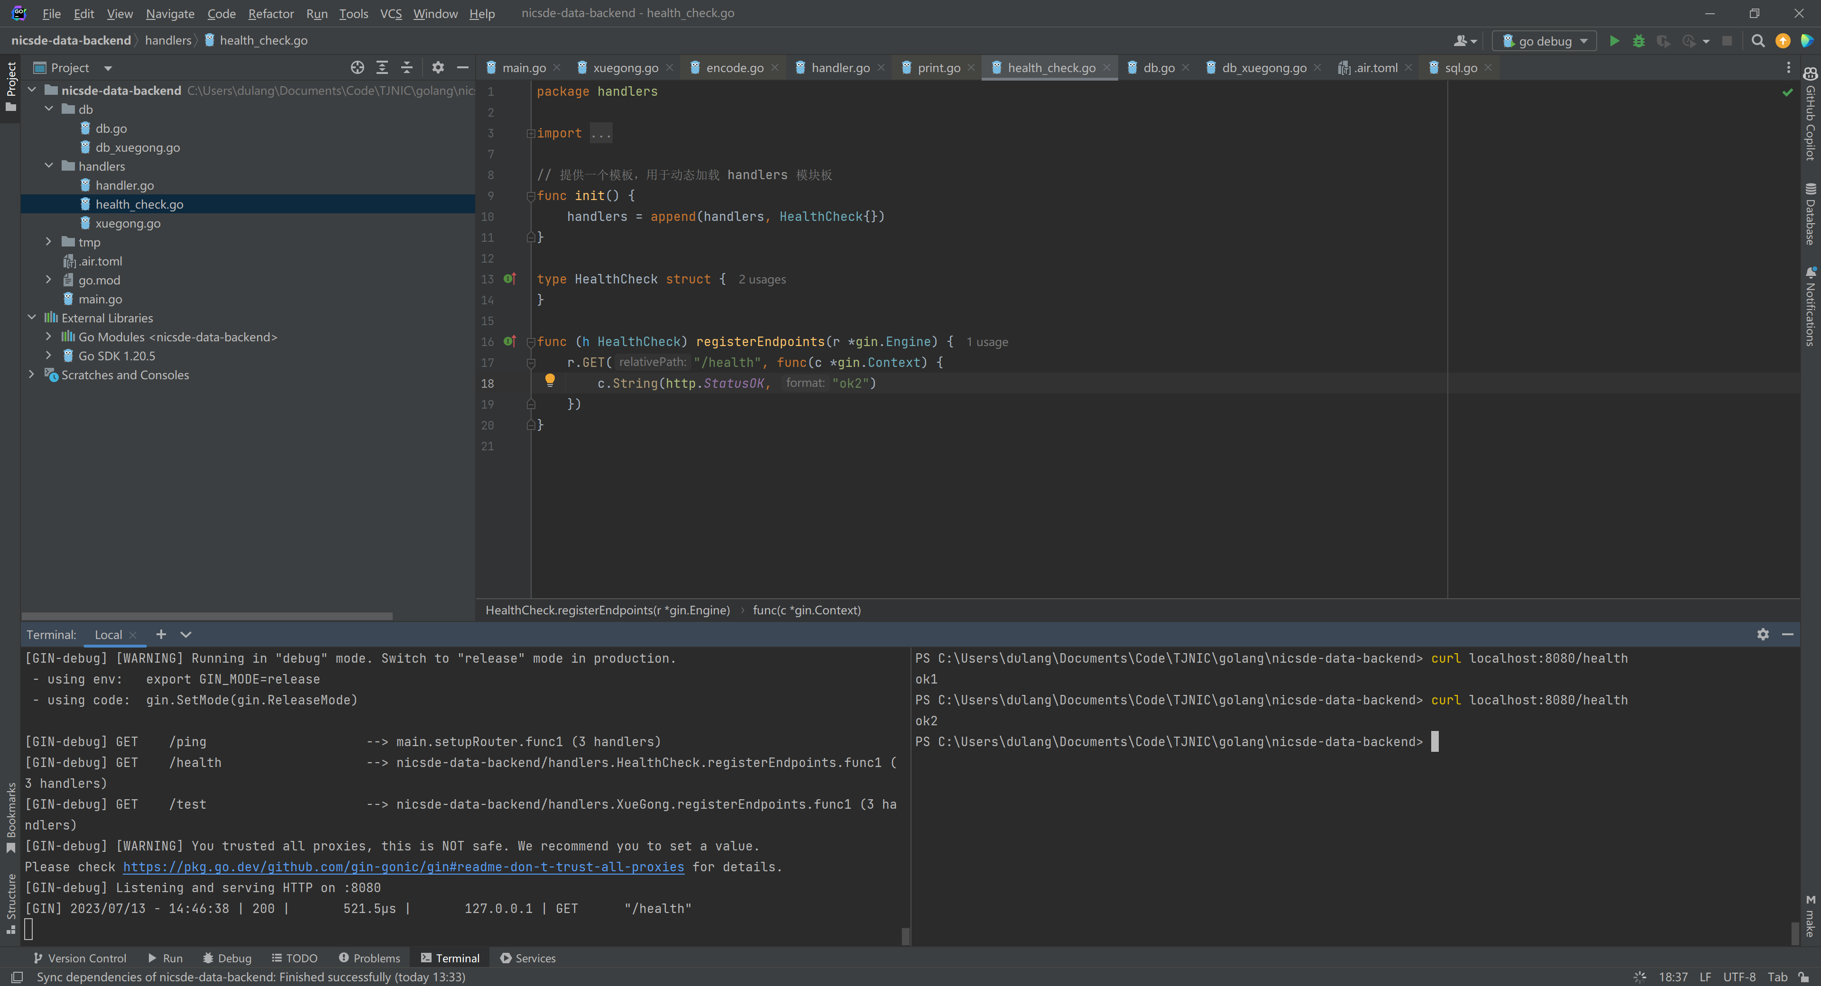Screen dimensions: 1821x986
Task: Click the intention light bulb on line 18
Action: click(x=549, y=380)
